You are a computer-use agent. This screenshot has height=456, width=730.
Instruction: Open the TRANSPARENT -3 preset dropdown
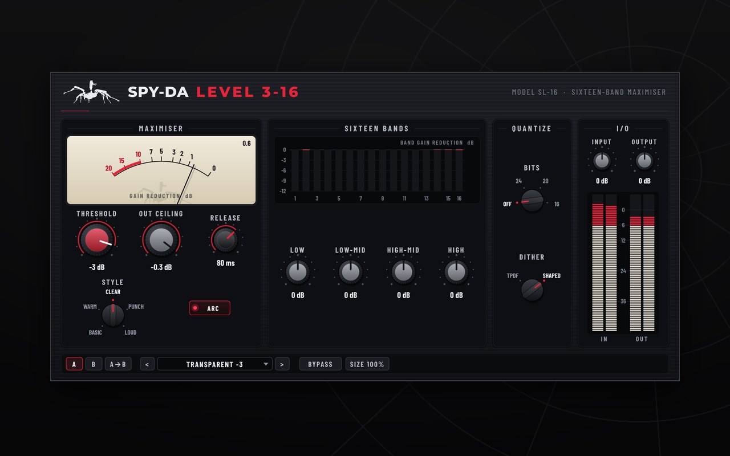[215, 364]
